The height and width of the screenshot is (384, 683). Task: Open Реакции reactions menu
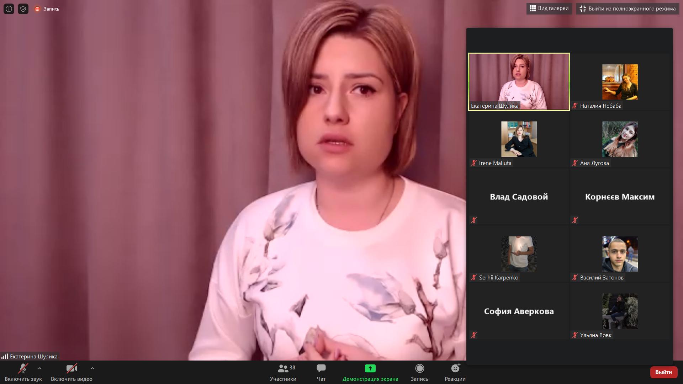pyautogui.click(x=455, y=372)
